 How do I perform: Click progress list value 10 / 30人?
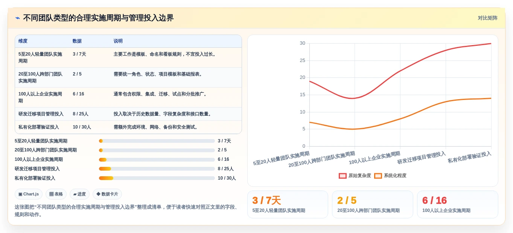tap(227, 178)
